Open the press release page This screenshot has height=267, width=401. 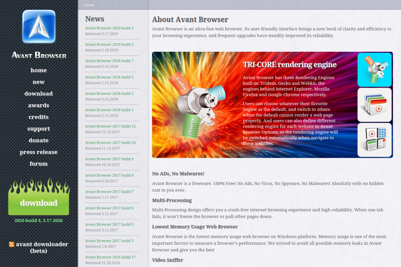(39, 152)
